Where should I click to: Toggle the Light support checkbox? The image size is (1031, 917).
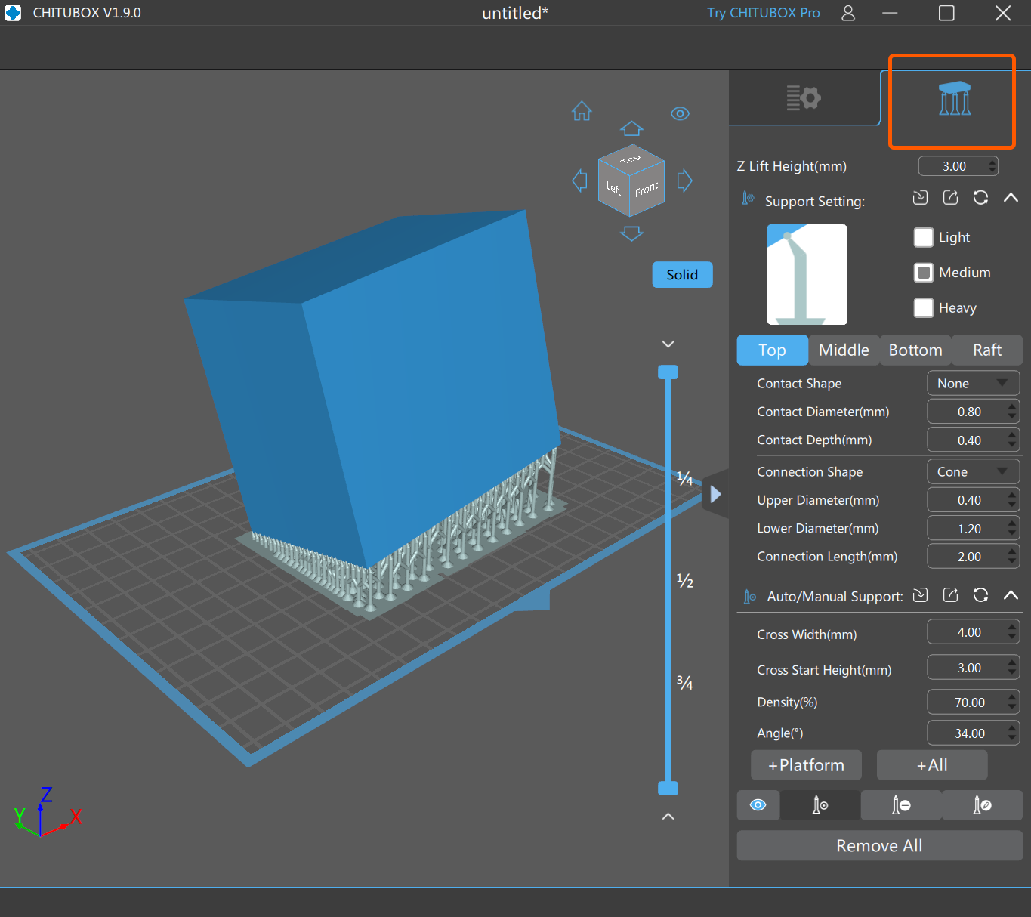coord(924,237)
